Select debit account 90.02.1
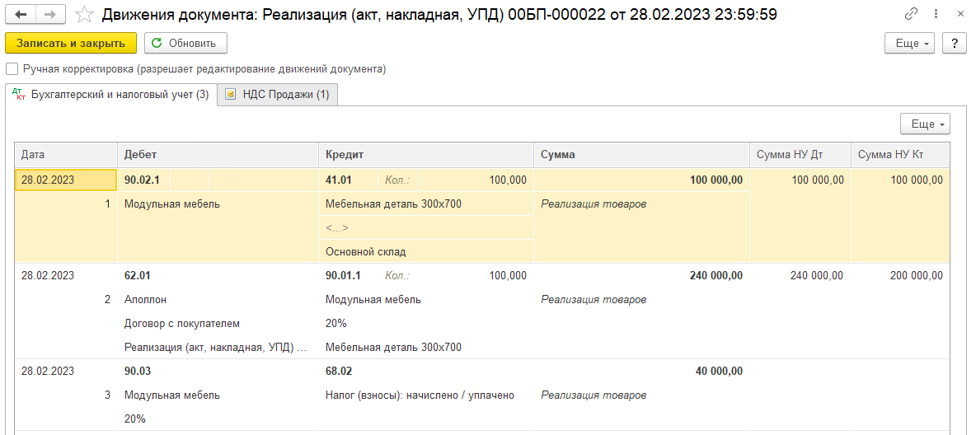This screenshot has width=976, height=435. point(143,180)
